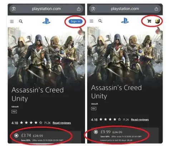Image resolution: width=171 pixels, height=146 pixels.
Task: Select the £3.74 price radio option
Action: point(16,136)
